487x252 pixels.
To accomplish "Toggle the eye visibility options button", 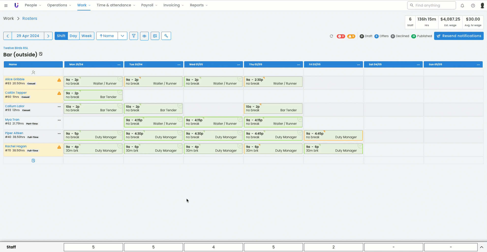I will coord(144,36).
